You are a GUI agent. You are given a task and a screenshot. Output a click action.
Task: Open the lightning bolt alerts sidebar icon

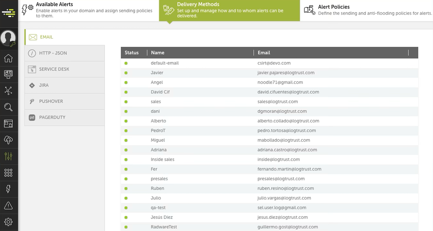tap(8, 189)
